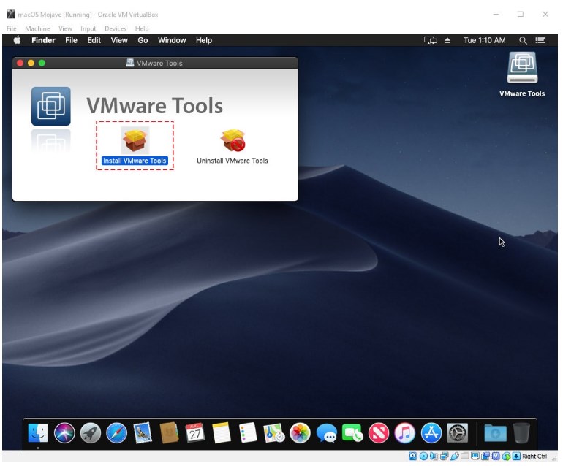The width and height of the screenshot is (563, 466).
Task: Click VirtualBox keyboard capture arrow icon
Action: [516, 456]
